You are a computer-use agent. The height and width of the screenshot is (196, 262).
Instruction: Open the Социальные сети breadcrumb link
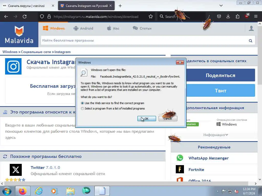click(x=36, y=52)
